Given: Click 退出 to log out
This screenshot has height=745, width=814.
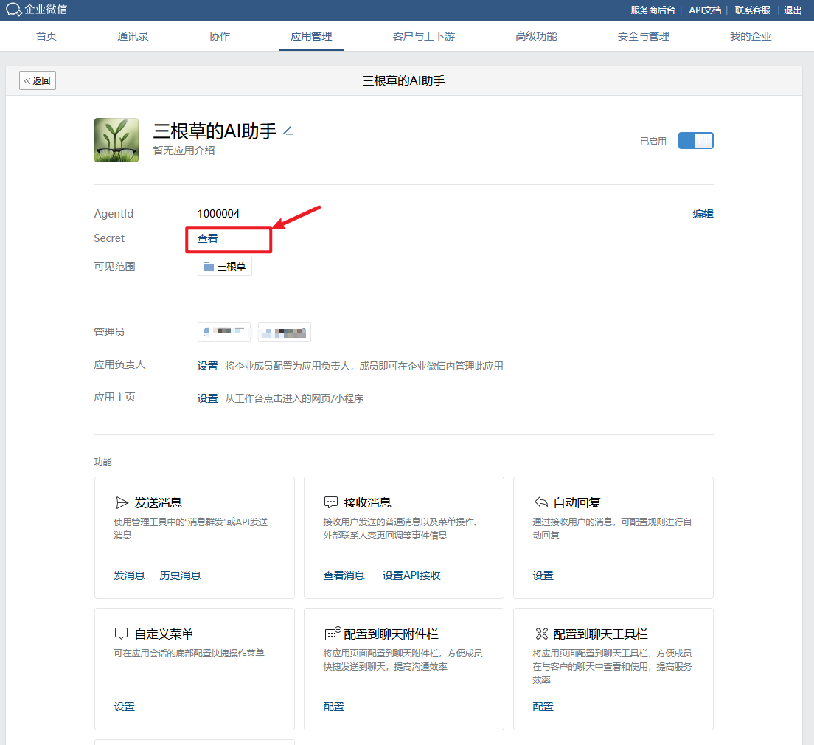Looking at the screenshot, I should 793,10.
